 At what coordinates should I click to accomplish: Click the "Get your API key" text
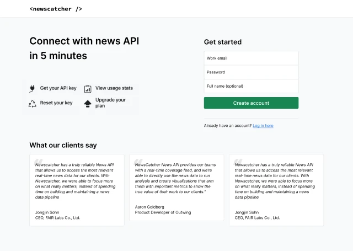[x=58, y=88]
